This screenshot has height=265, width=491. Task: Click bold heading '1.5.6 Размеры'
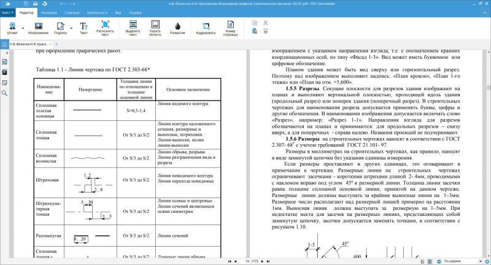pos(303,139)
